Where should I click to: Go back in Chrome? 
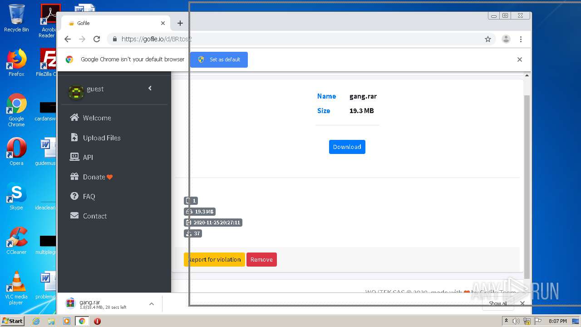tap(68, 39)
